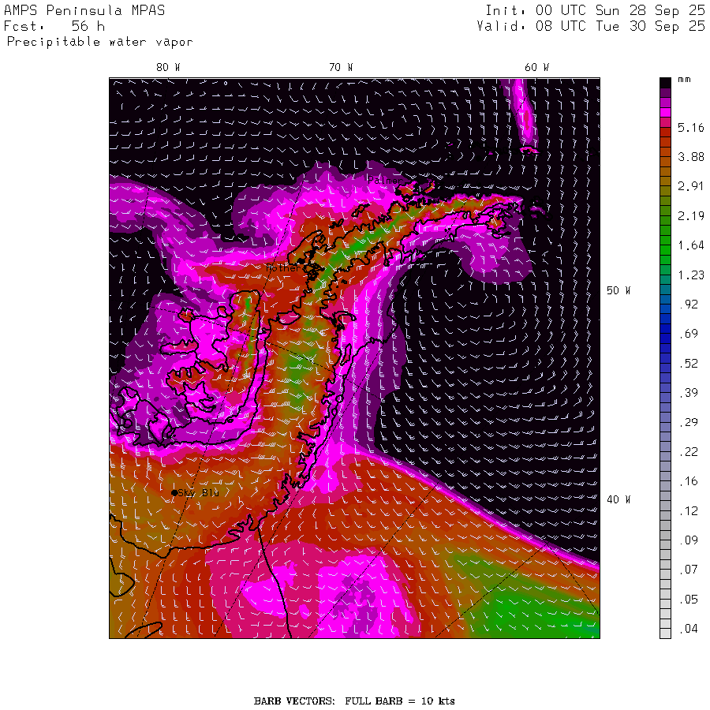Click the Sky Blu station dot marker
Viewport: 710px width, 710px height.
[174, 492]
